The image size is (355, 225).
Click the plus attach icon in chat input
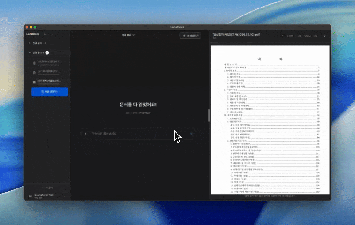tap(85, 134)
